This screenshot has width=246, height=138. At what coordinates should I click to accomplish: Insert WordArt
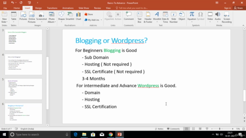[x=157, y=17]
